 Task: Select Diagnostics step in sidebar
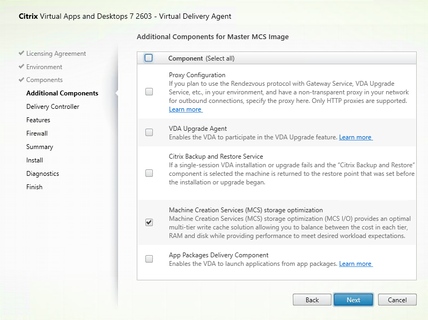pyautogui.click(x=42, y=174)
